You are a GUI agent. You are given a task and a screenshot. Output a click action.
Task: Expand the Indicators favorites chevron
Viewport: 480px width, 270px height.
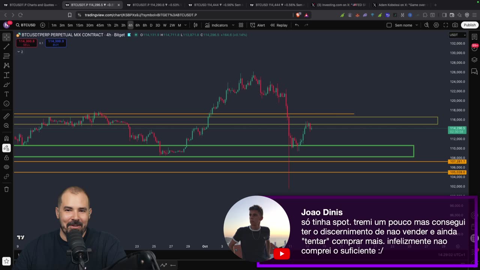(x=233, y=25)
